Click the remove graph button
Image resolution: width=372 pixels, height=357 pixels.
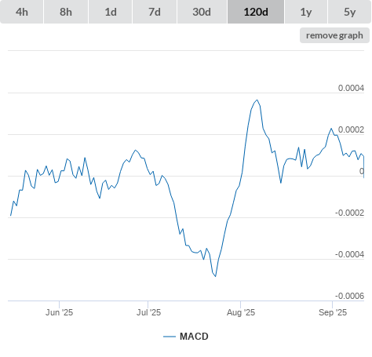pyautogui.click(x=334, y=35)
